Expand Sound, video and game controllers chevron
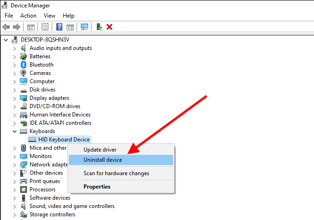Screen dimensions: 314x220 [14, 206]
